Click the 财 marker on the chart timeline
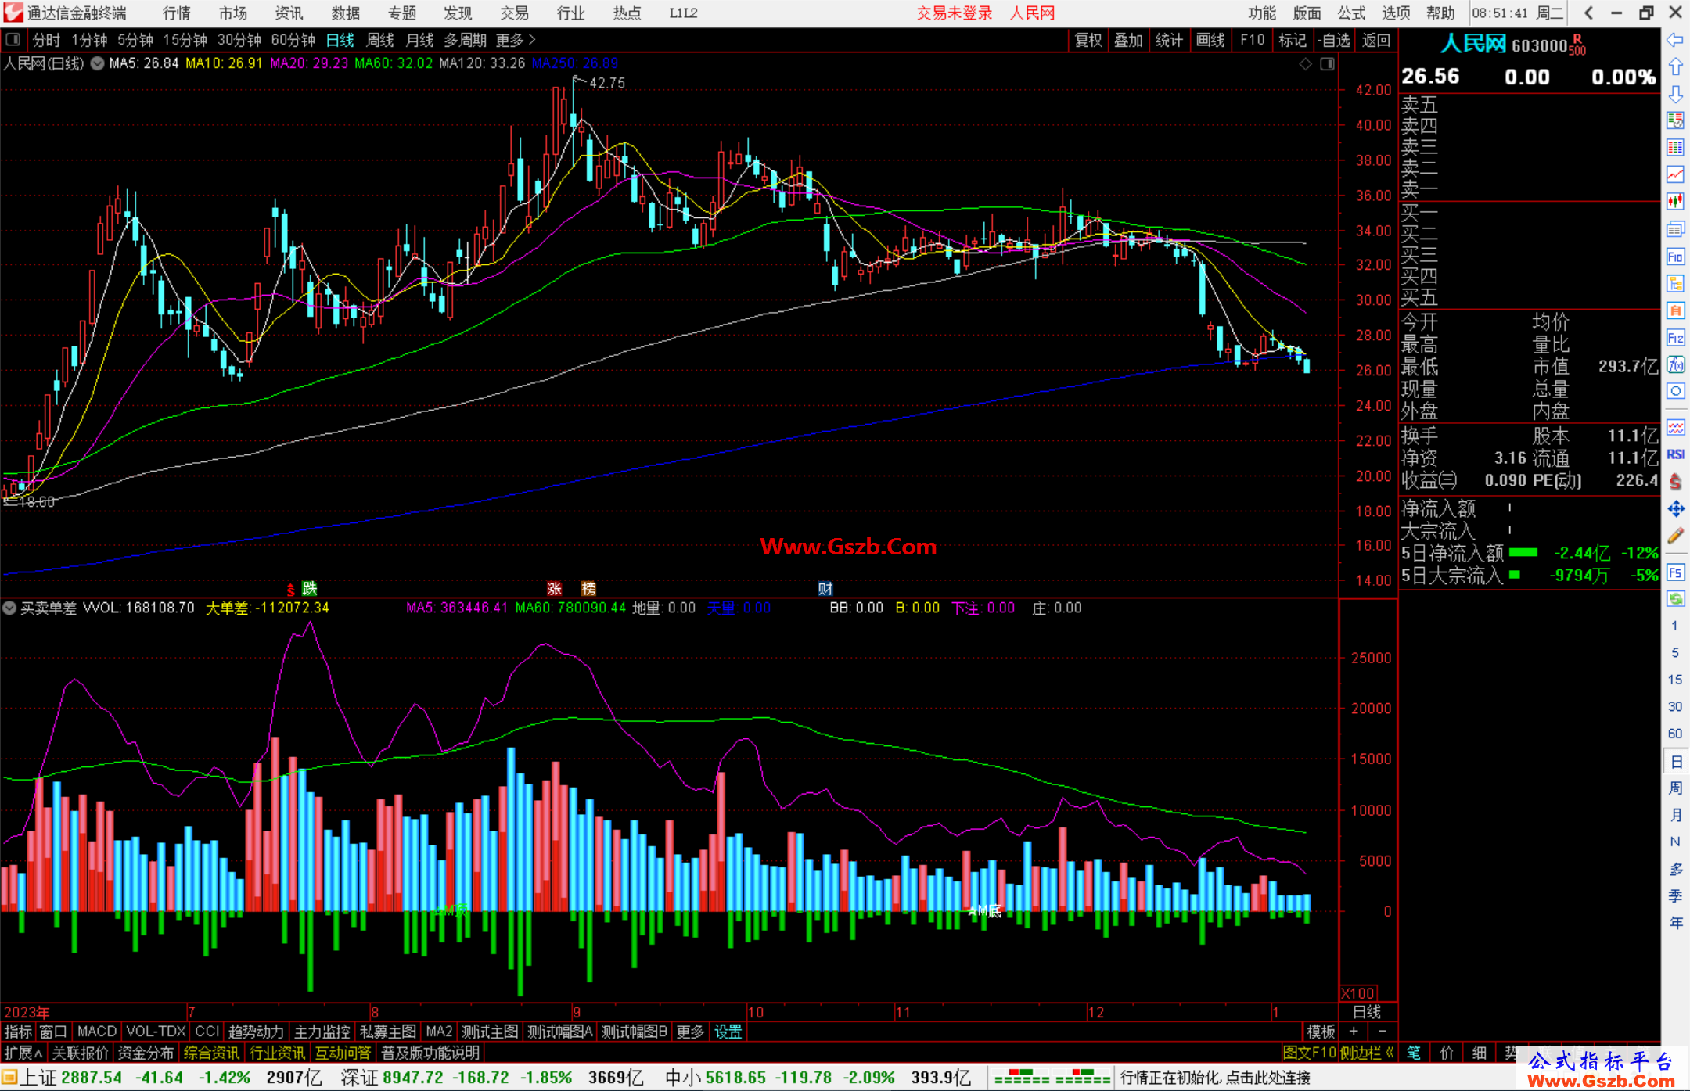1690x1091 pixels. pyautogui.click(x=825, y=589)
